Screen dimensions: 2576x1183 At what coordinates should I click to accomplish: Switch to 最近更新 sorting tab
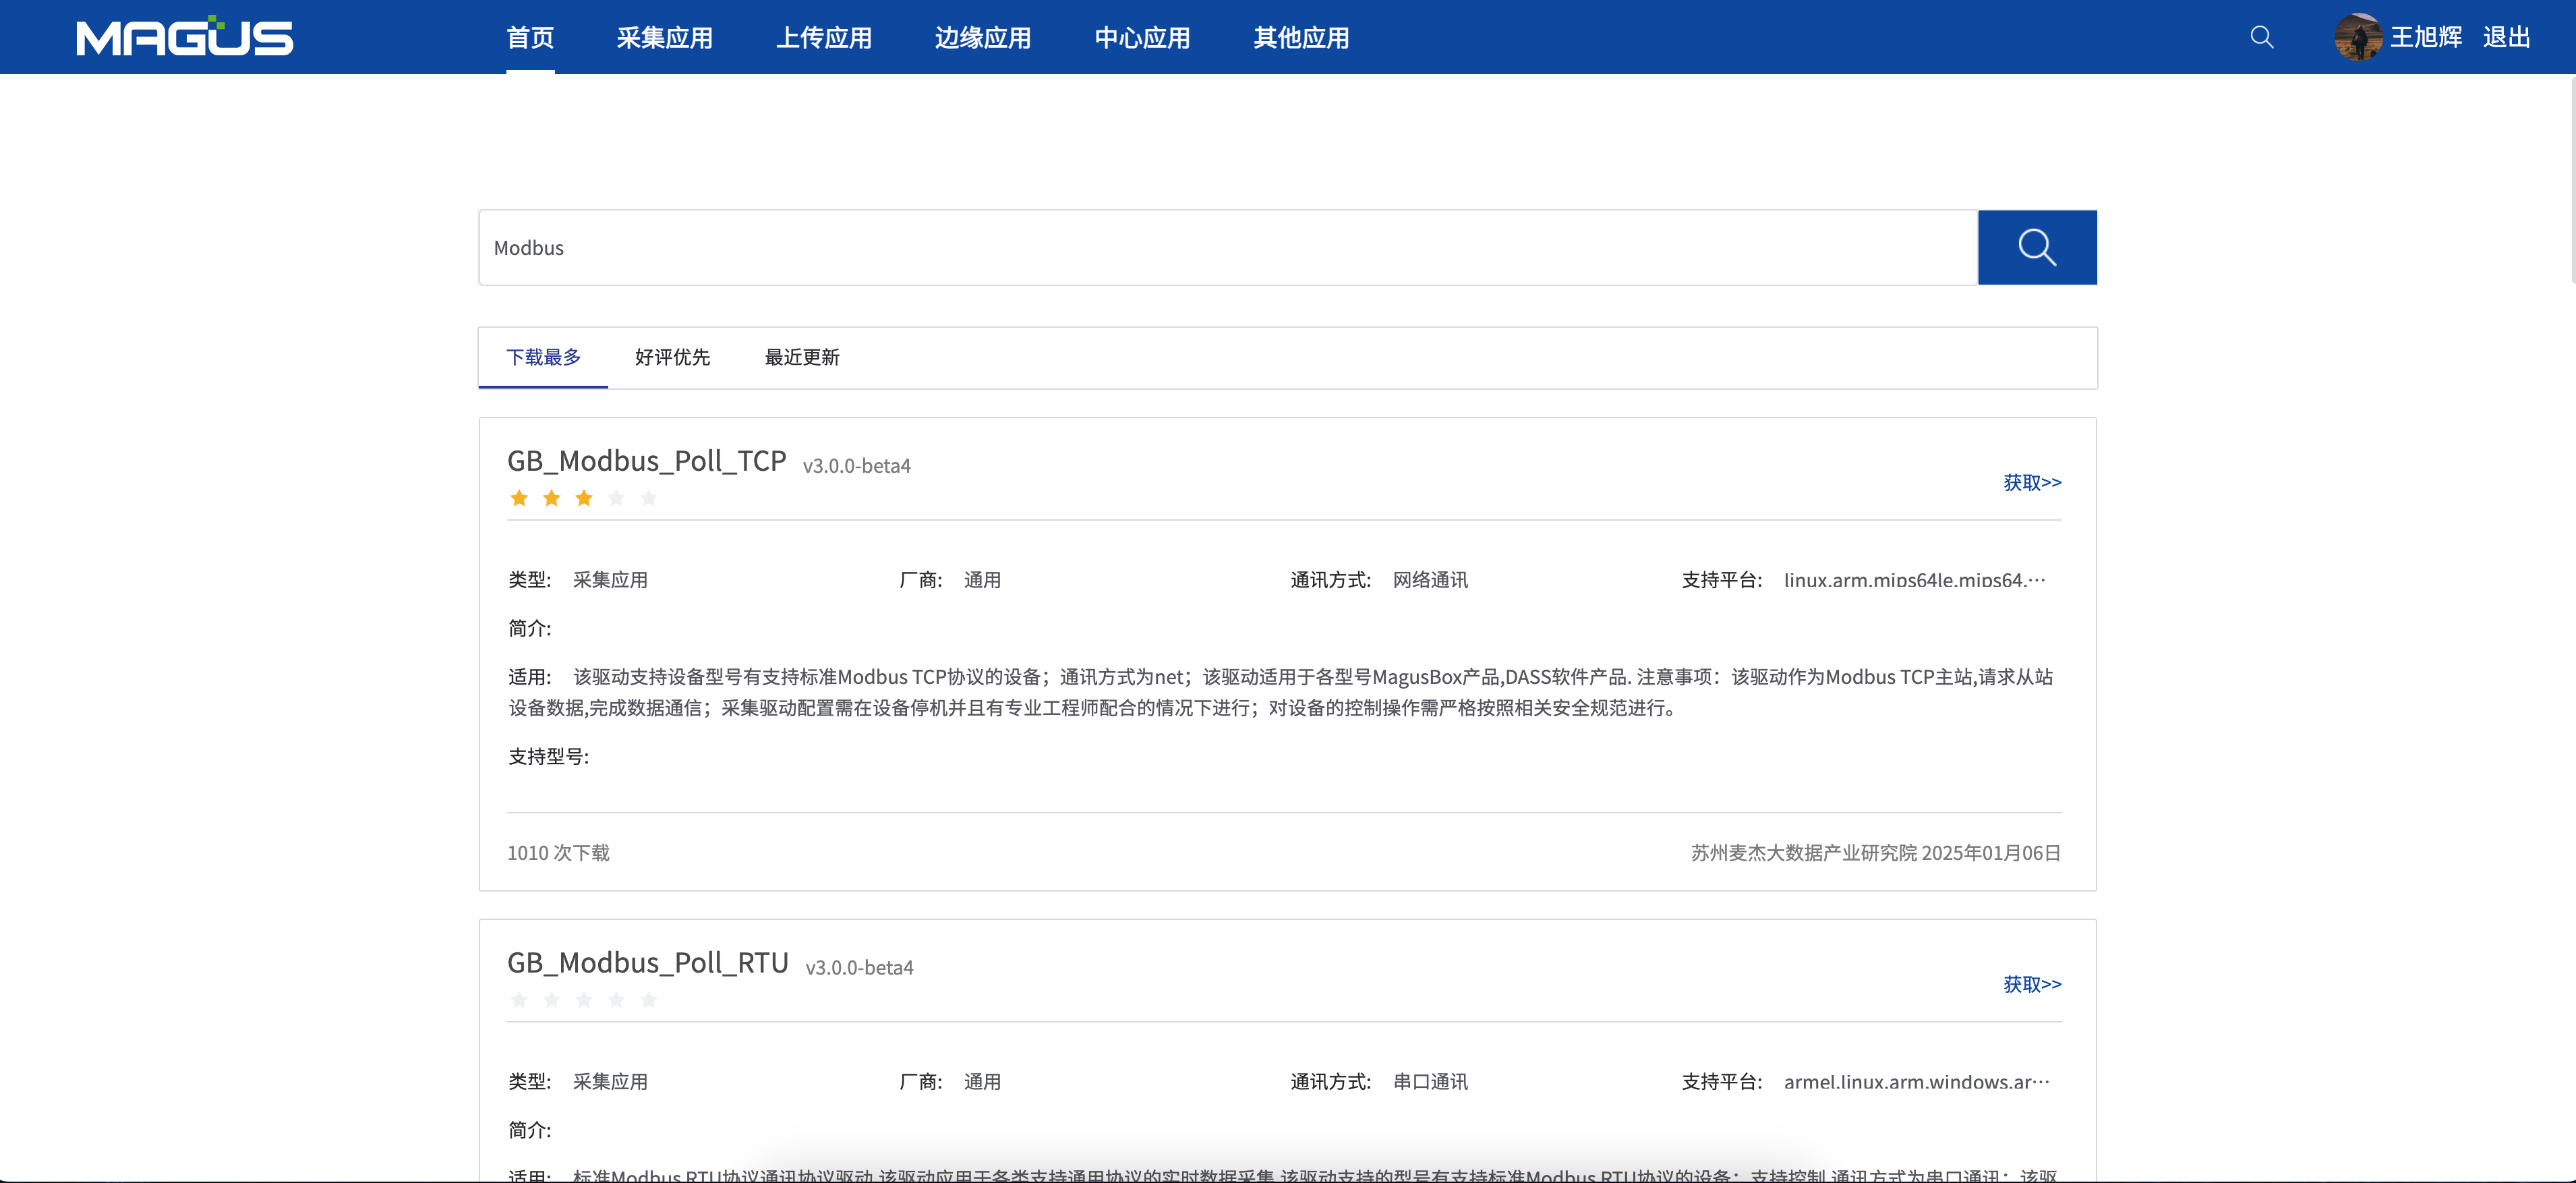[802, 357]
